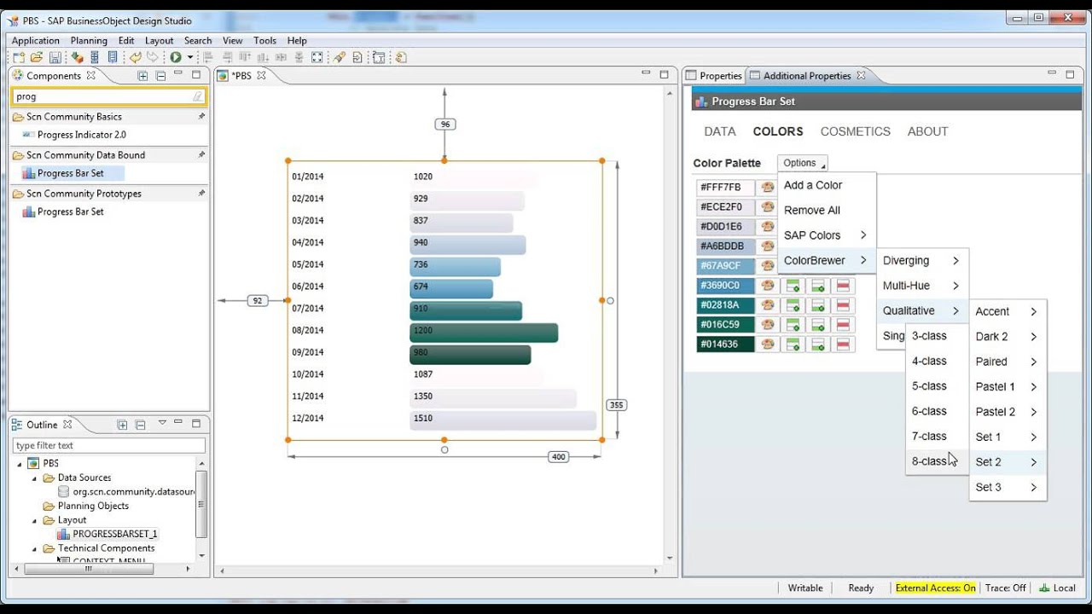Click the Maximize Component toolbar icon
The height and width of the screenshot is (614, 1092).
point(317,58)
